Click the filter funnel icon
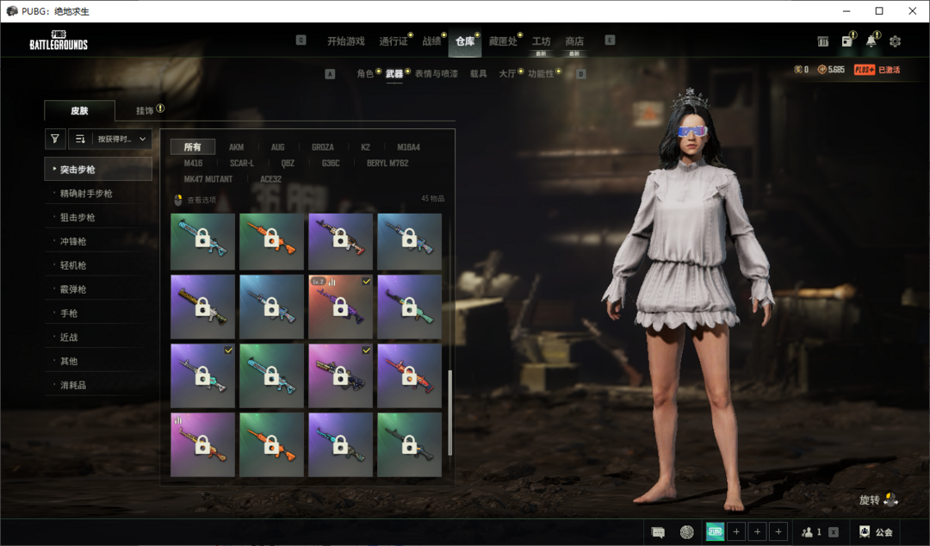 pos(54,139)
